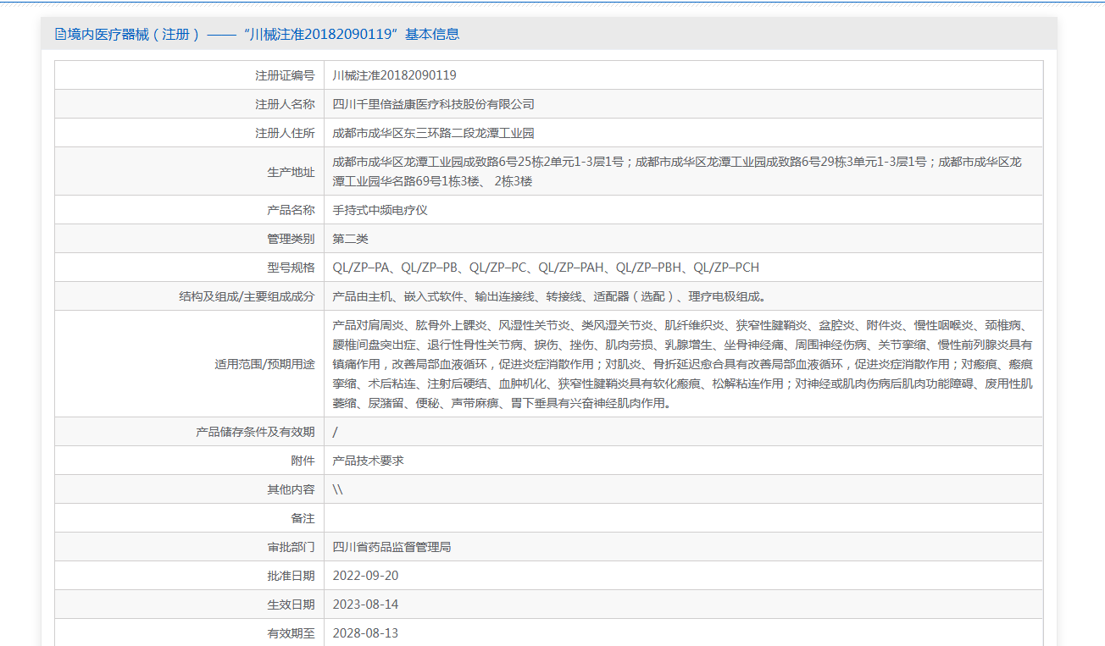
Task: Click the 生效日期 label
Action: 291,605
